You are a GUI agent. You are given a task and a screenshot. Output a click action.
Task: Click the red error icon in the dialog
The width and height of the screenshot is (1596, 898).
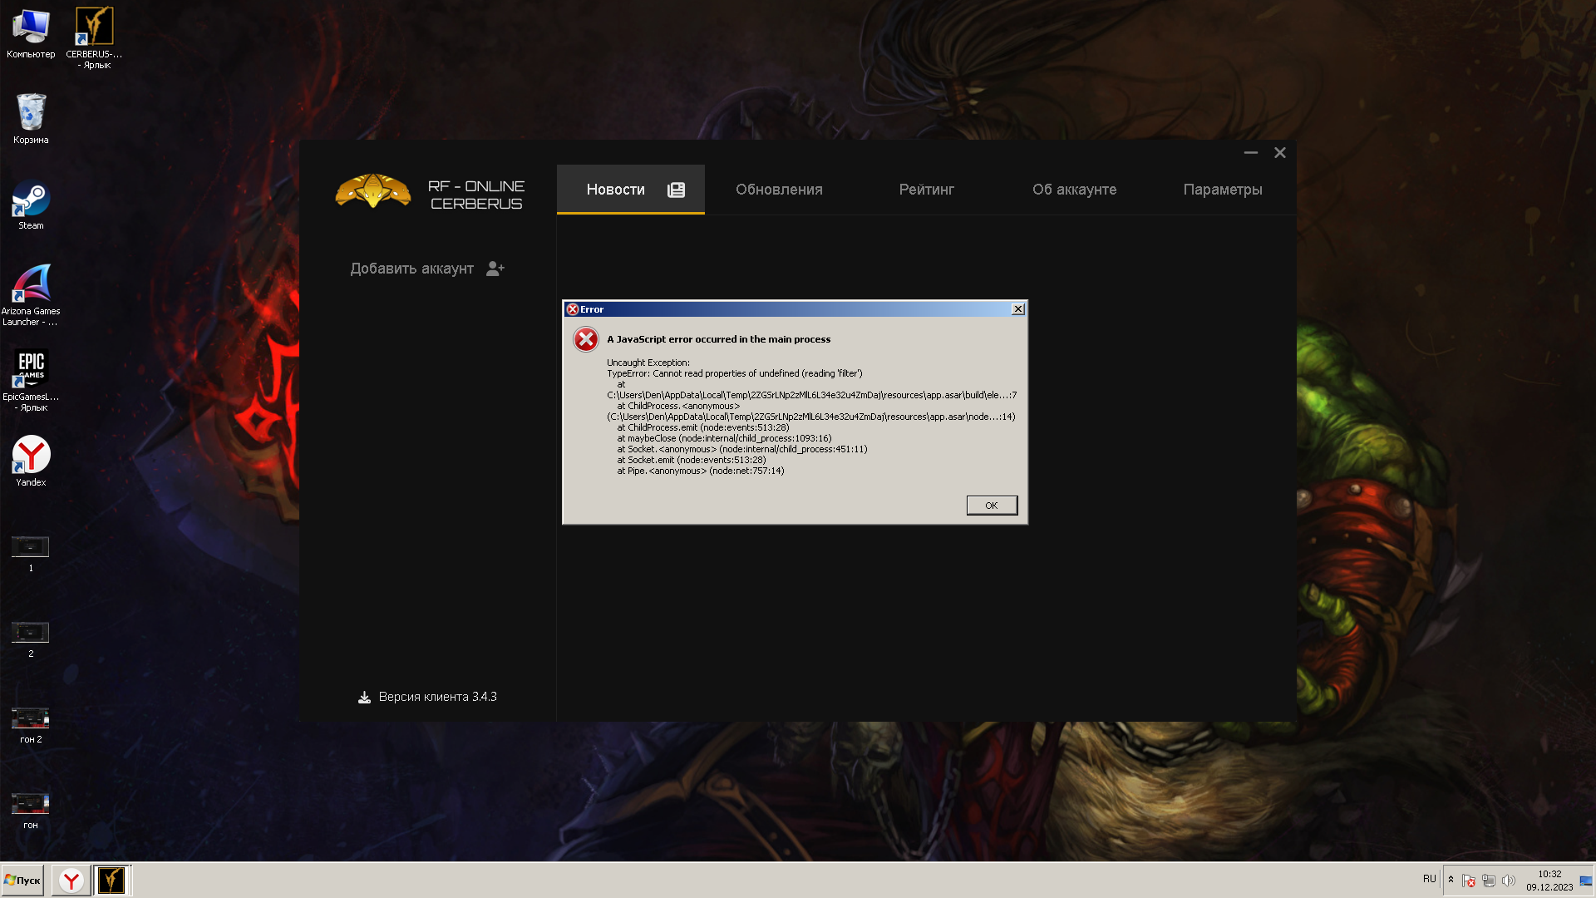[x=586, y=339]
